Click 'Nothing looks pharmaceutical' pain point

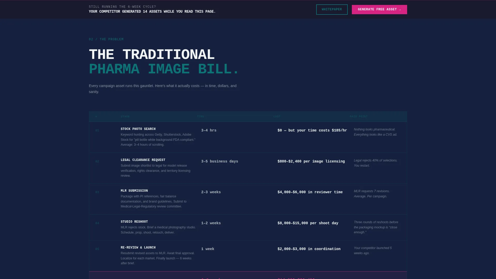375,132
